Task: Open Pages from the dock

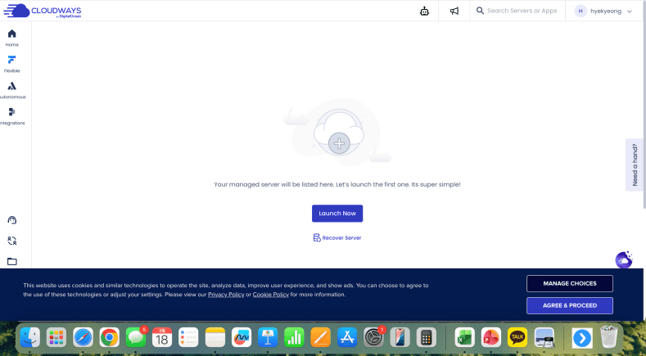Action: point(320,338)
